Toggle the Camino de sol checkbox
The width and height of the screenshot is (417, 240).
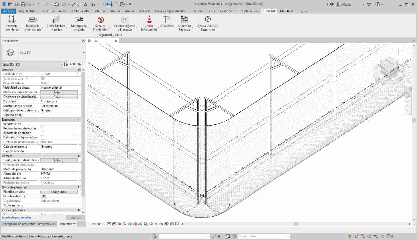(42, 115)
